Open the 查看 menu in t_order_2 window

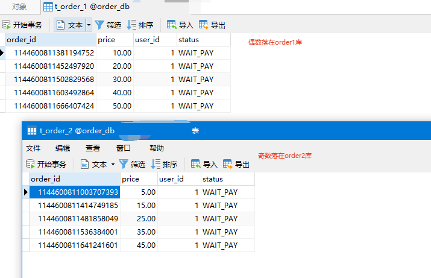93,148
